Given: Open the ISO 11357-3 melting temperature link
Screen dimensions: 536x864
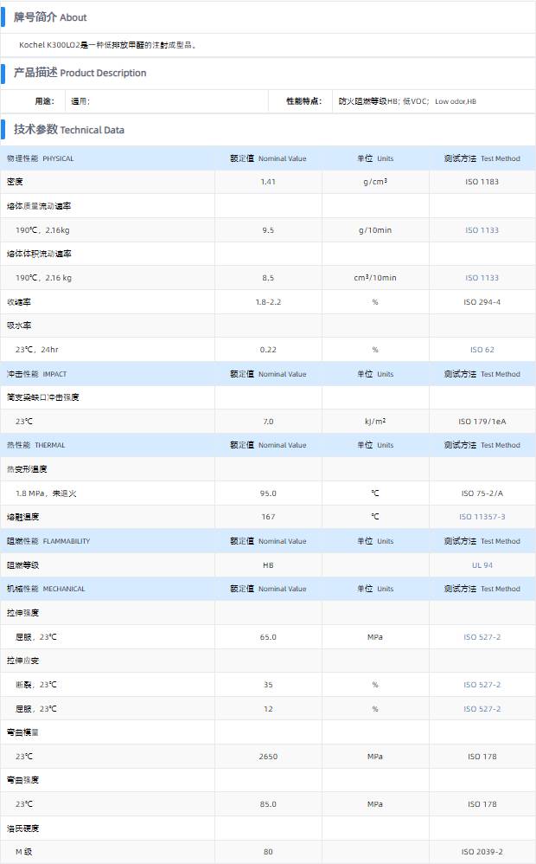Looking at the screenshot, I should tap(482, 517).
